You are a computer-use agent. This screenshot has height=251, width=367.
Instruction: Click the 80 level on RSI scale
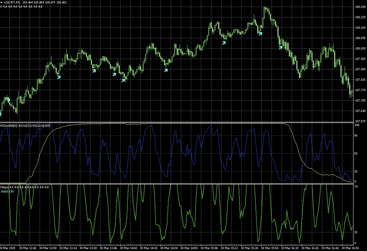point(356,136)
